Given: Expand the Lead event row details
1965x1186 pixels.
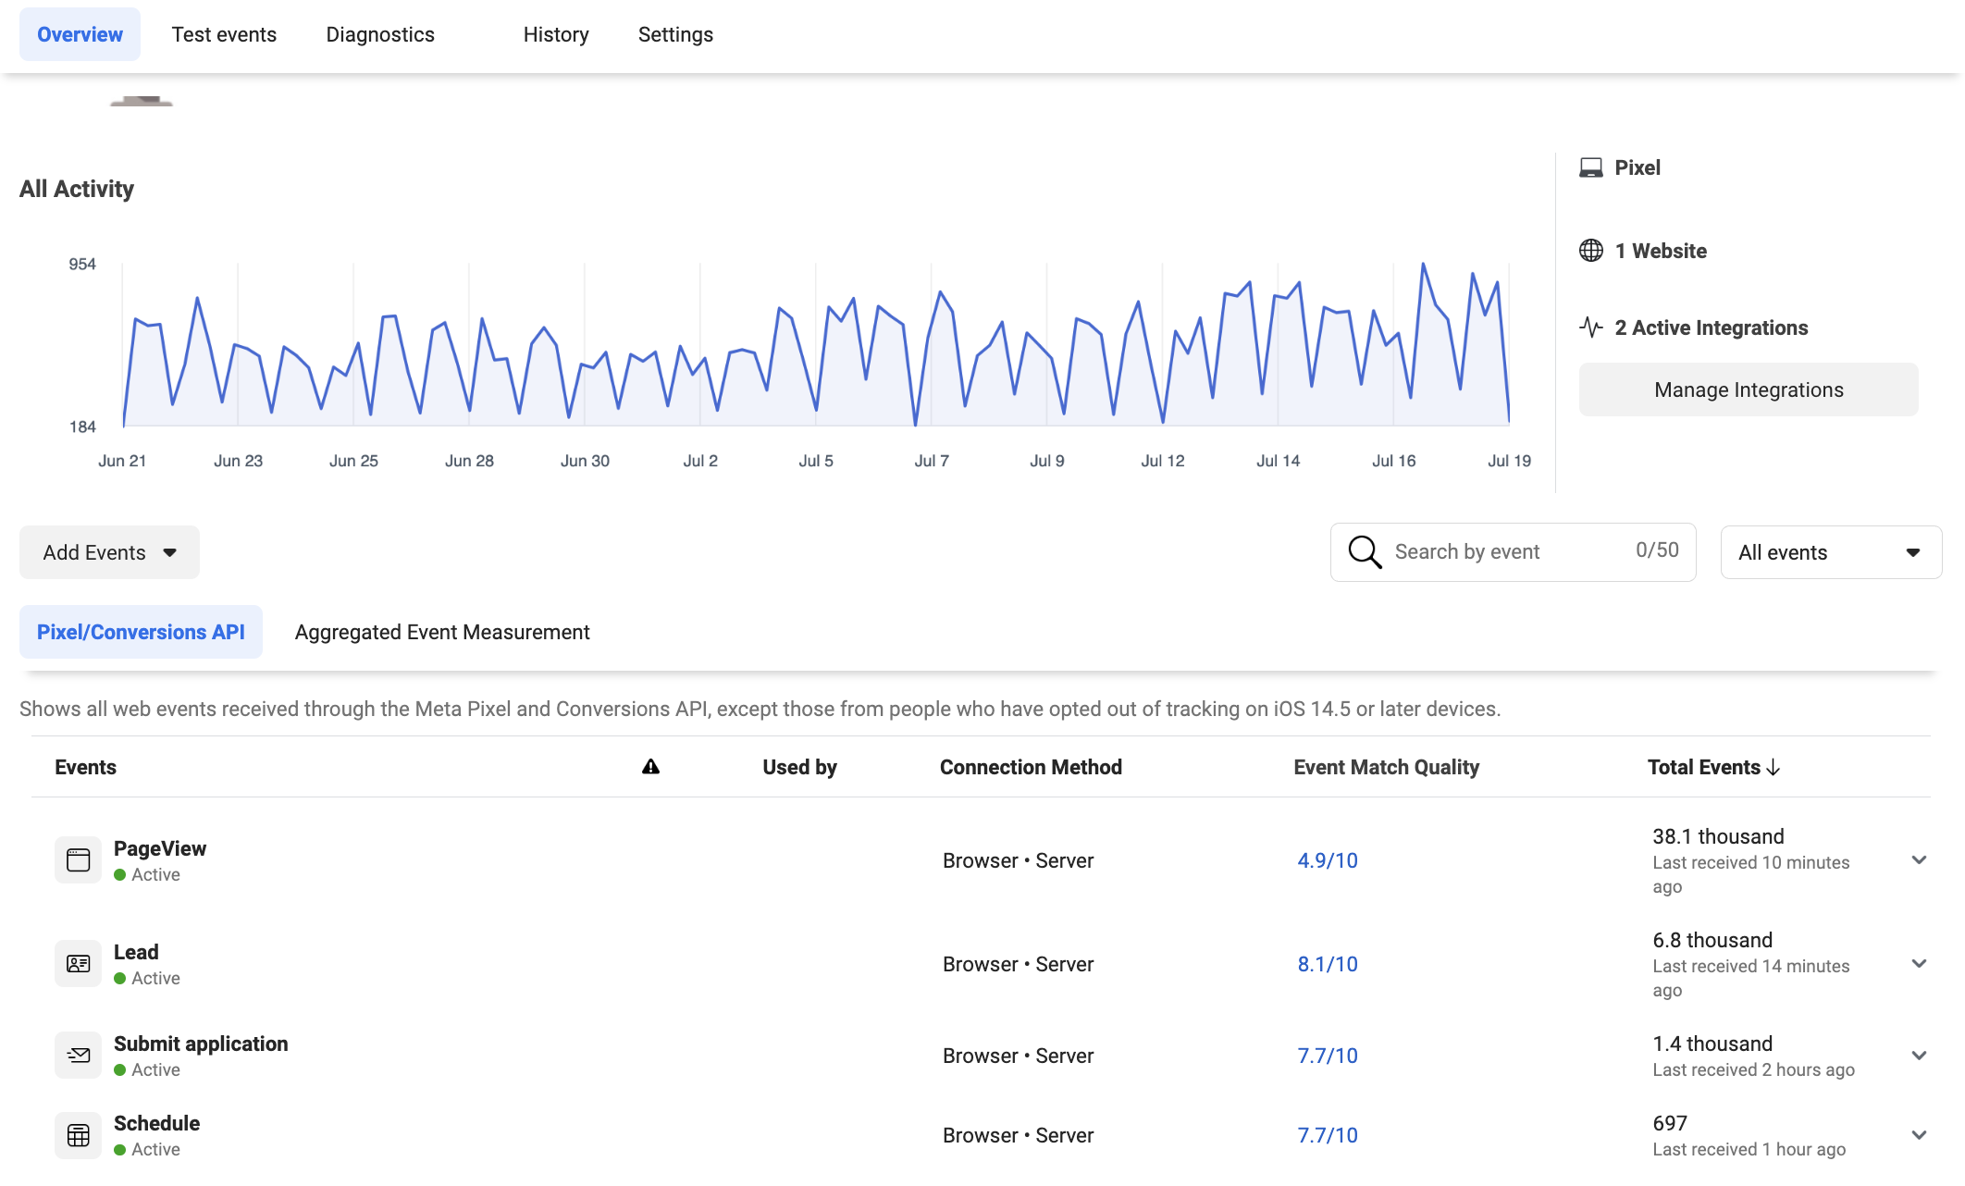Looking at the screenshot, I should click(x=1916, y=964).
